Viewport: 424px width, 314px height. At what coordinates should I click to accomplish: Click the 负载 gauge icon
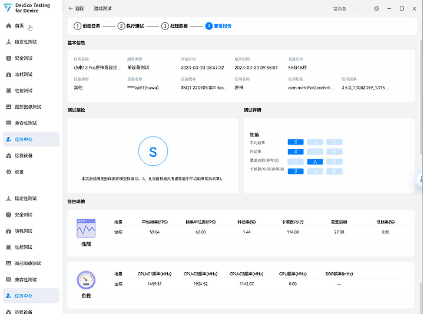click(86, 280)
